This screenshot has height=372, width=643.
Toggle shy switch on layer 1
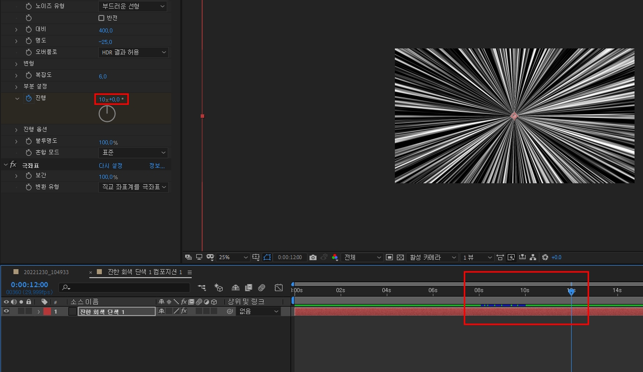(161, 311)
